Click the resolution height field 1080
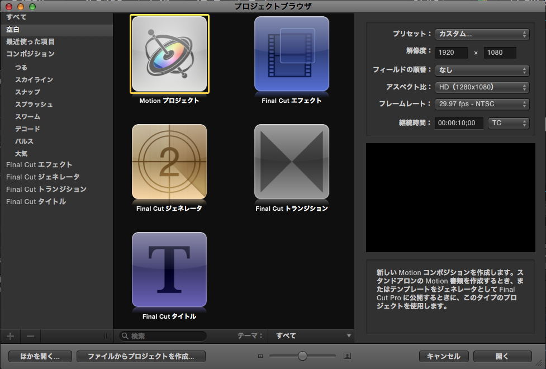Image resolution: width=546 pixels, height=369 pixels. (x=500, y=53)
